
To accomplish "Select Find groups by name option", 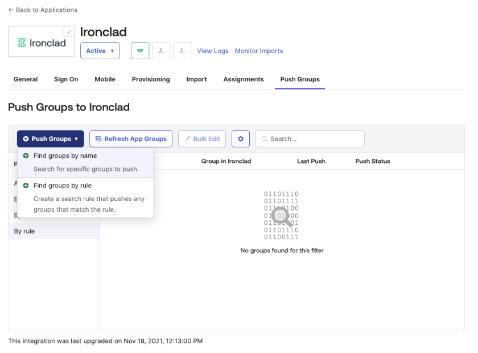I will pos(85,162).
